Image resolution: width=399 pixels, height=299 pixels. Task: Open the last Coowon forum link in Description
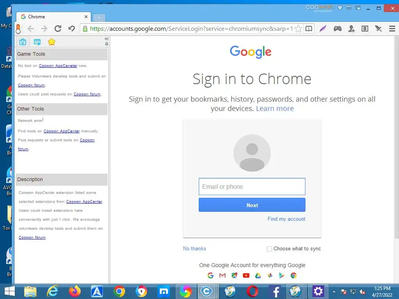coord(32,237)
